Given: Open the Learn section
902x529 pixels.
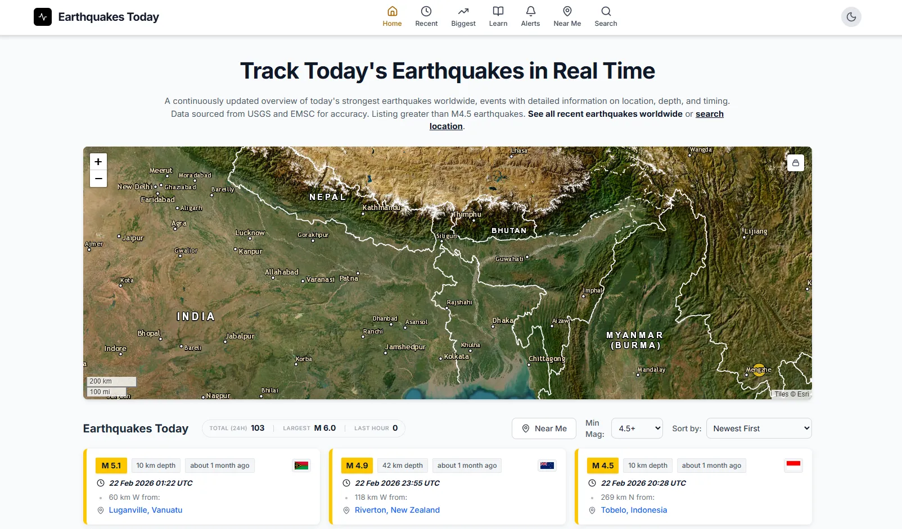Looking at the screenshot, I should [498, 16].
